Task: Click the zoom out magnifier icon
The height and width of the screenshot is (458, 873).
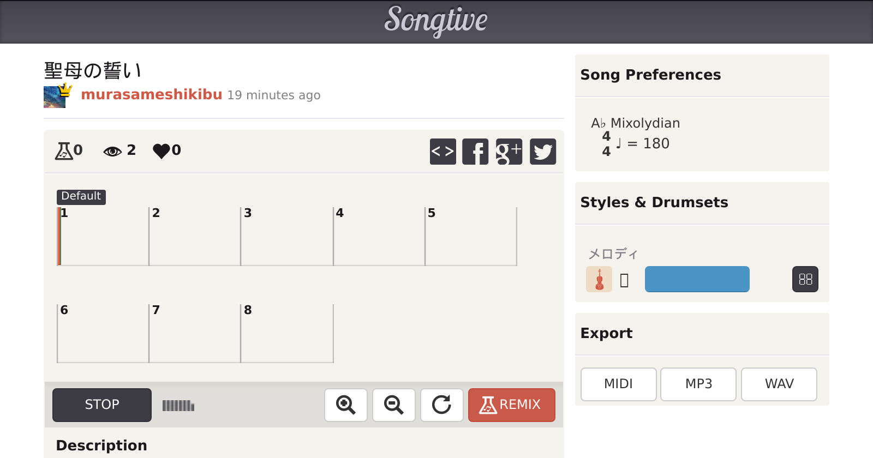Action: (393, 405)
